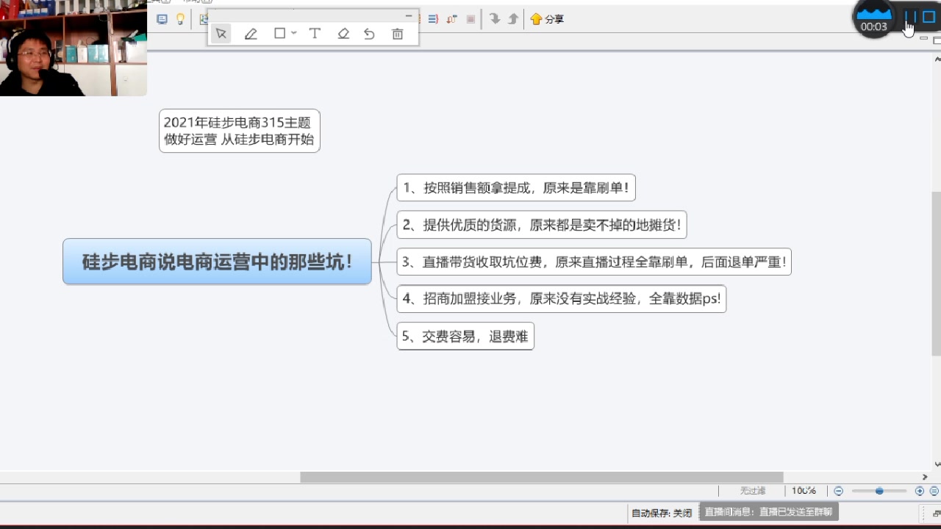Zoom in with the plus magnifier

click(x=920, y=491)
